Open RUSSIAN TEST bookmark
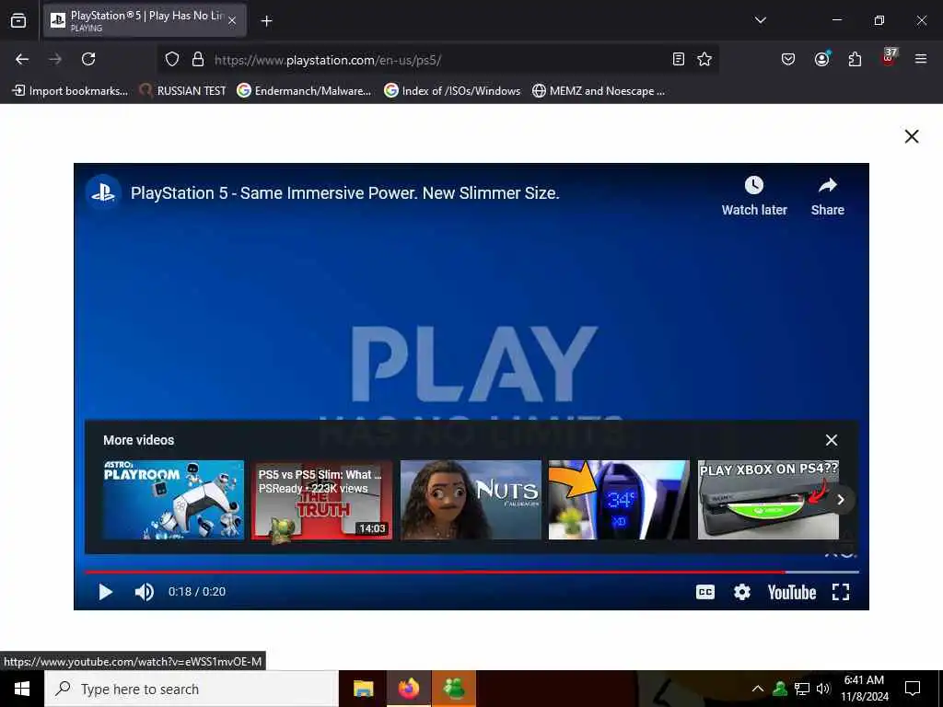This screenshot has height=707, width=943. pos(183,91)
